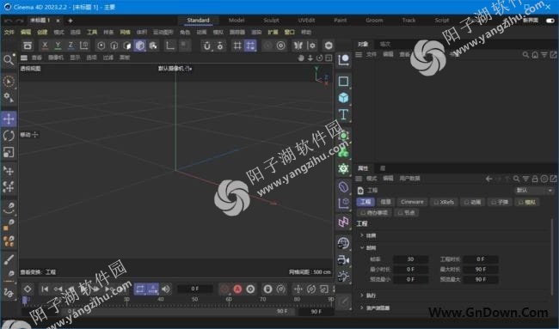Image resolution: width=559 pixels, height=329 pixels.
Task: Add a Text spline object
Action: 343,114
